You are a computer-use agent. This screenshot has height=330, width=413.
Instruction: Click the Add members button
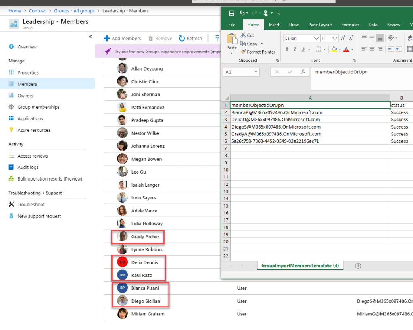(x=122, y=38)
